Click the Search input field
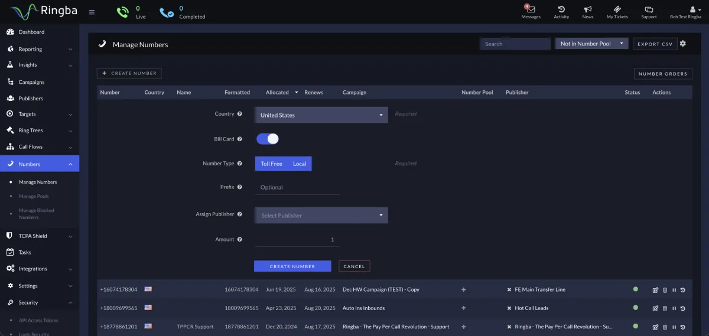The width and height of the screenshot is (709, 336). tap(515, 44)
